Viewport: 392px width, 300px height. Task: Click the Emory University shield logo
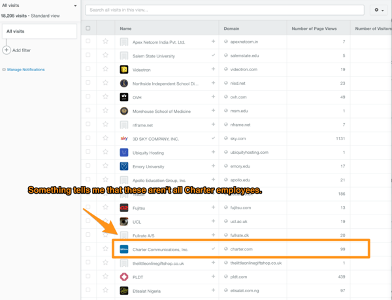124,166
